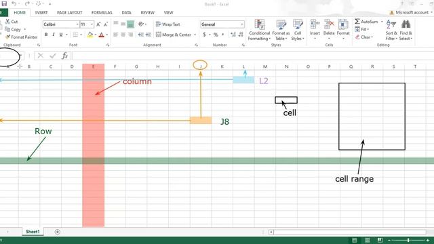Open the REVIEW ribbon tab
This screenshot has height=244, width=434.
click(147, 13)
